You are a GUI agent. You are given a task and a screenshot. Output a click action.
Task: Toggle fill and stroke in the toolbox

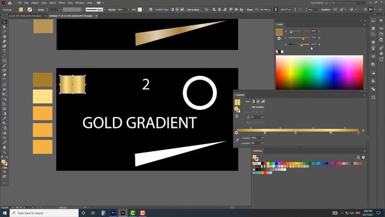point(4,162)
